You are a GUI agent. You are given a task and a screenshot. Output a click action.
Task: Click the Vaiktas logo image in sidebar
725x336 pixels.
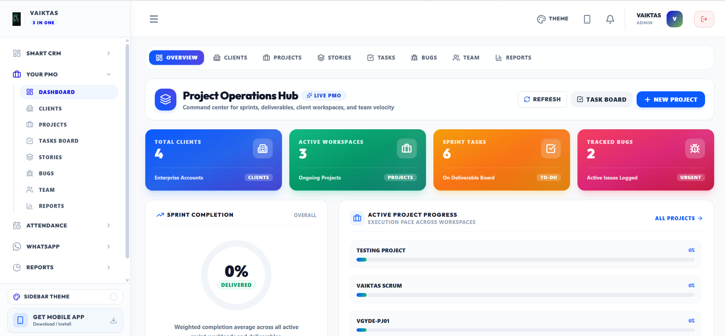17,19
